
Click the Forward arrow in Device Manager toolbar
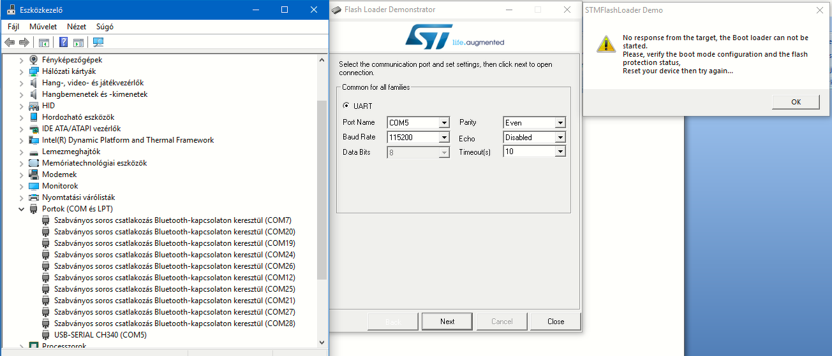pyautogui.click(x=24, y=43)
